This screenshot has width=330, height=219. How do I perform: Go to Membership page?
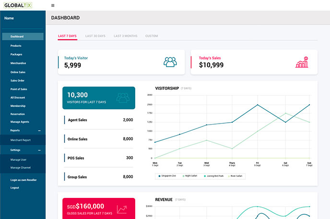click(x=18, y=106)
